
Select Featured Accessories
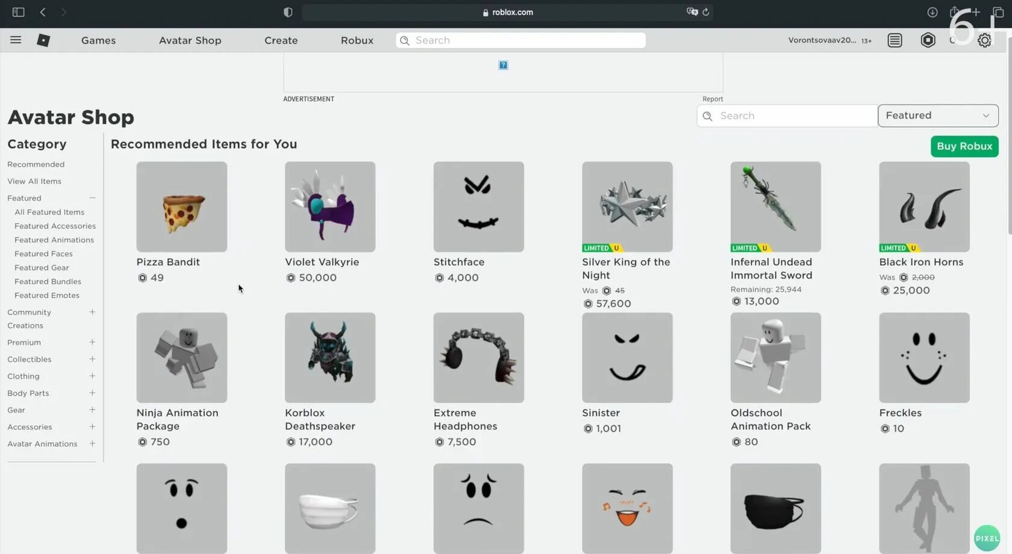[55, 226]
